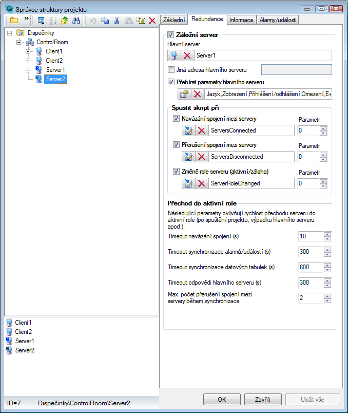Image resolution: width=348 pixels, height=413 pixels.
Task: Click the select main server computer icon
Action: (x=174, y=55)
